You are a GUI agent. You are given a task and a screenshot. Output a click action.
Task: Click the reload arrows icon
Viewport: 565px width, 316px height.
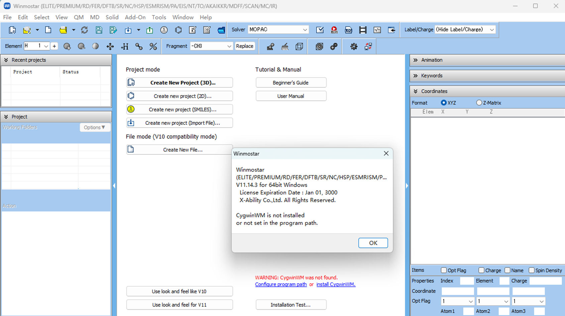(x=84, y=30)
